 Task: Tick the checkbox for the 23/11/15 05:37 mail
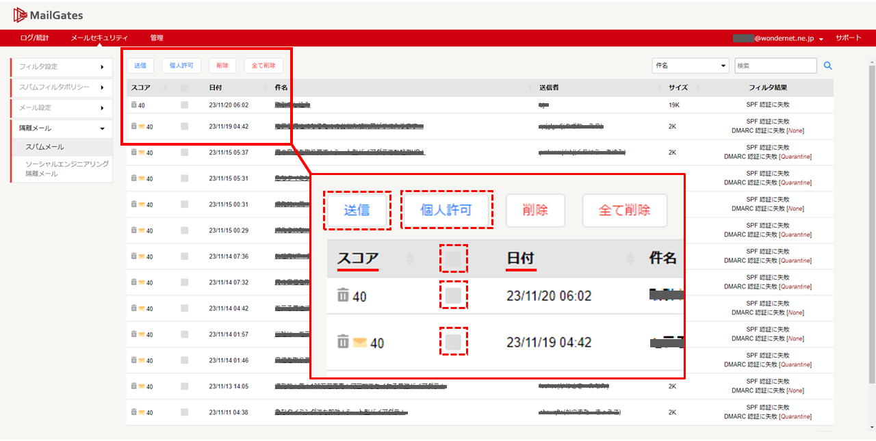point(185,152)
